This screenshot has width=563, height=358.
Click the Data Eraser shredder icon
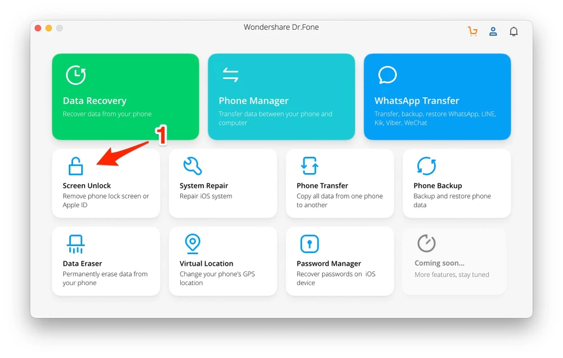[75, 244]
